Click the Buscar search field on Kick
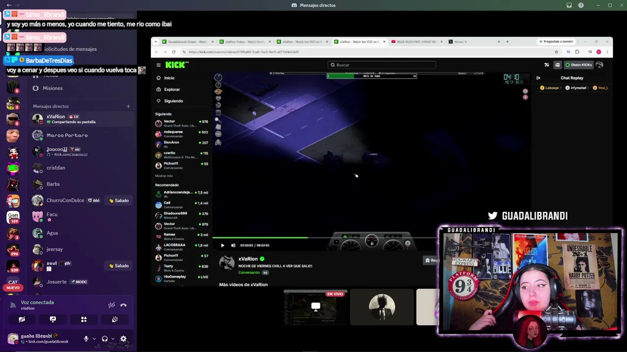Viewport: 627px width, 352px height. pos(382,65)
